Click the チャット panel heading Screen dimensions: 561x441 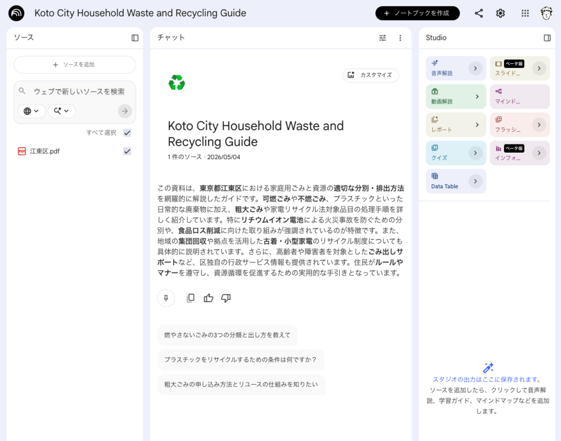click(x=171, y=38)
